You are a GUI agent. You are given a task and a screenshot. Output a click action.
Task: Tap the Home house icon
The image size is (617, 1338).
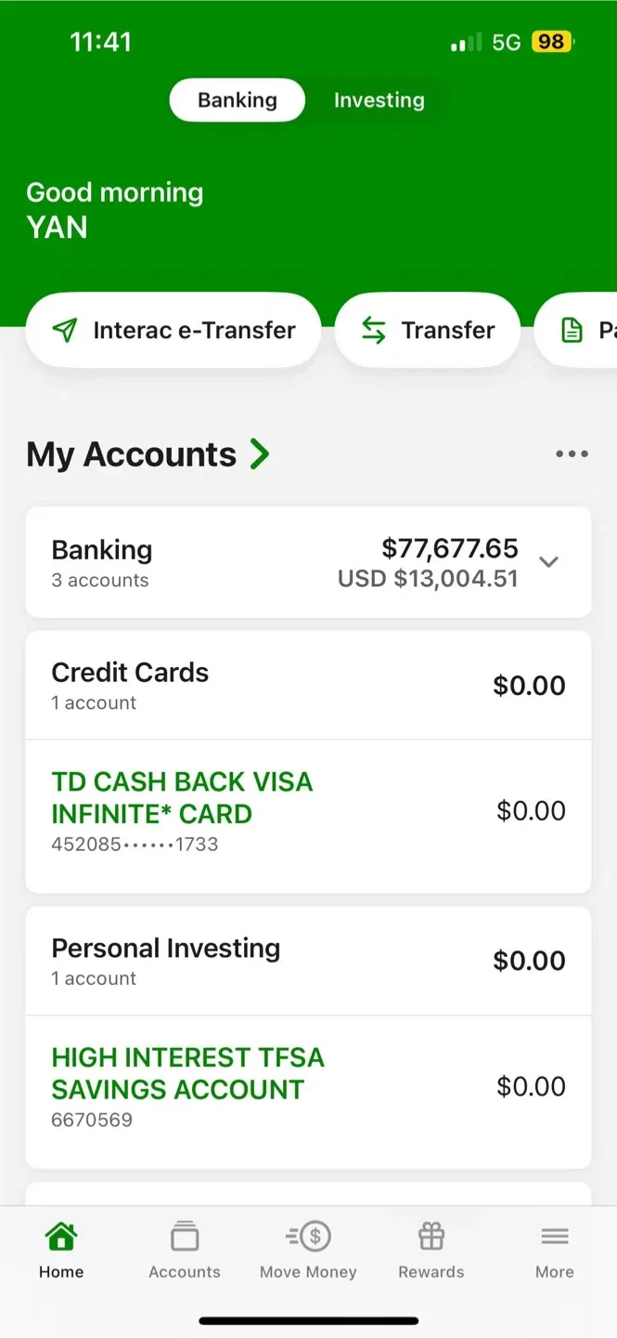click(61, 1238)
